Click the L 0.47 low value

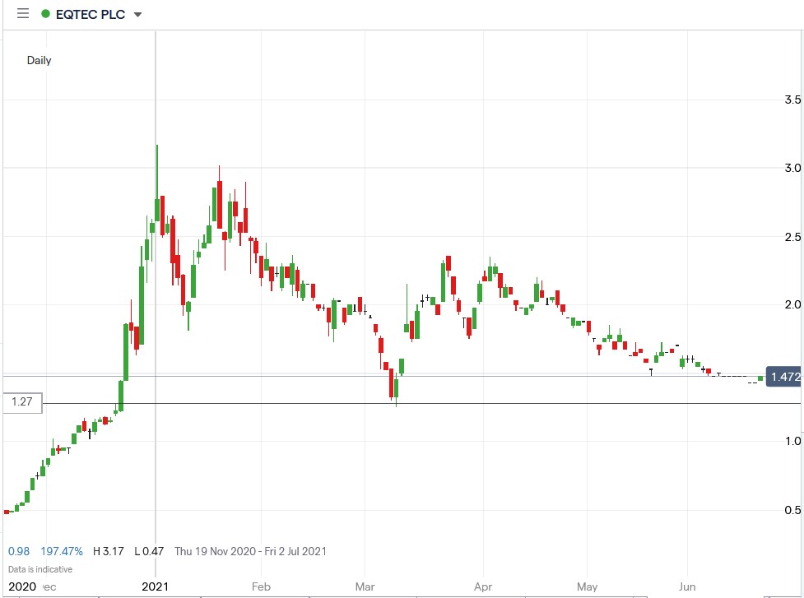[147, 551]
